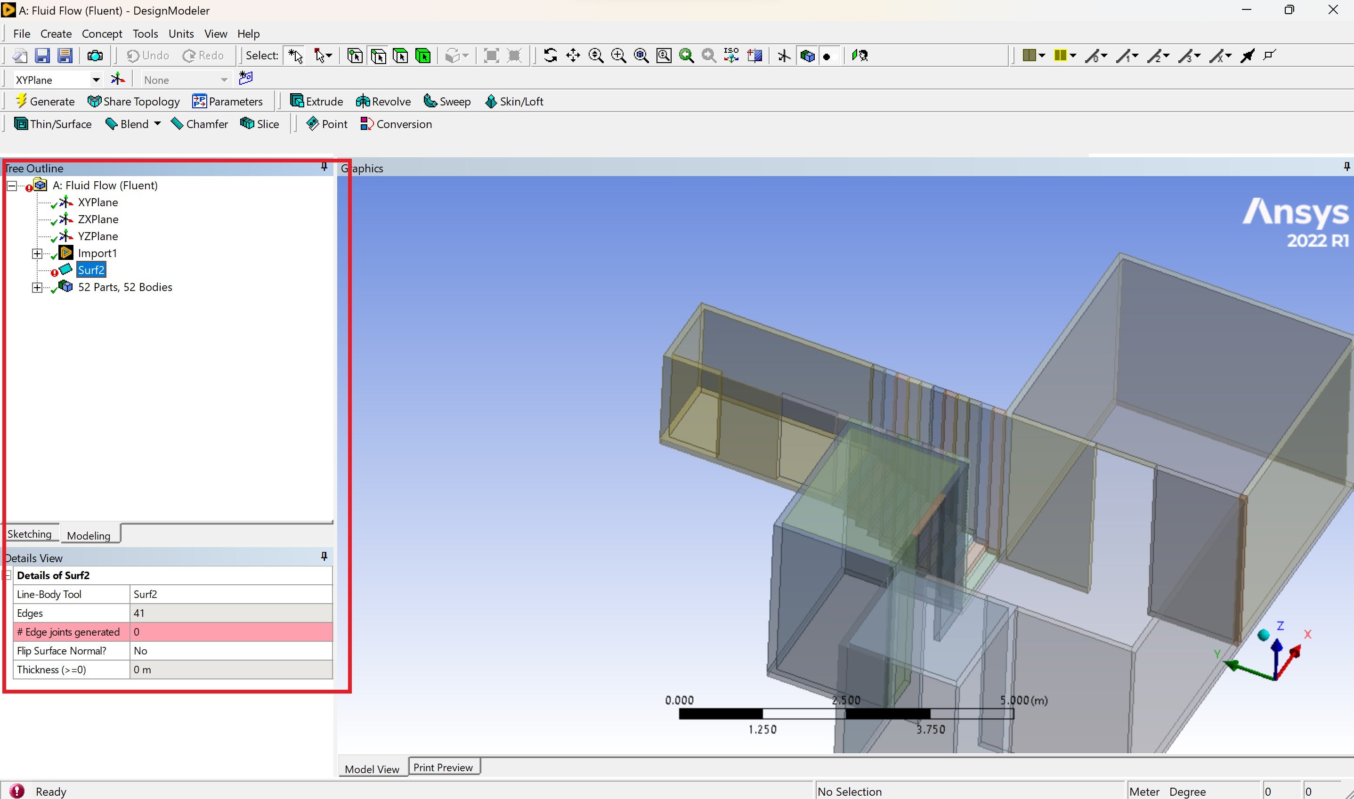Switch to the Sketching tab
1354x799 pixels.
click(x=30, y=533)
